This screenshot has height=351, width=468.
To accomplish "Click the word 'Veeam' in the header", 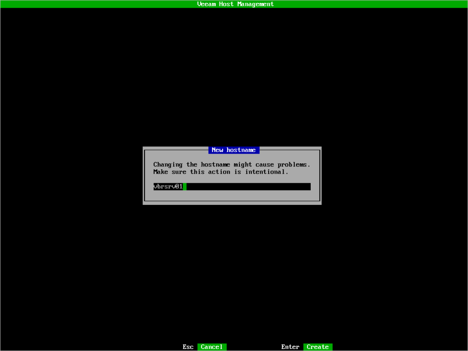I will [206, 4].
